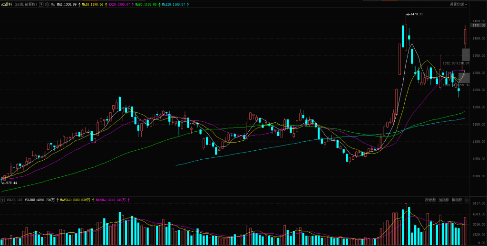487x246 pixels.
Task: Click the AI语料 chart title
Action: [x=7, y=4]
